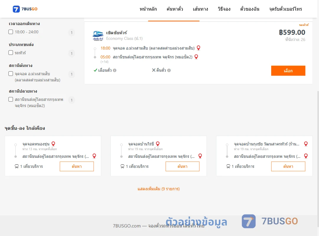Click เวลาออกเดินทาง filter heading
The height and width of the screenshot is (236, 319).
[x=24, y=24]
